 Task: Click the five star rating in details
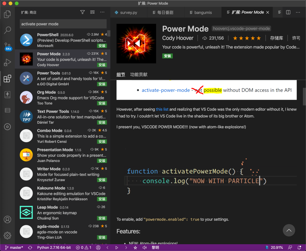tap(247, 38)
